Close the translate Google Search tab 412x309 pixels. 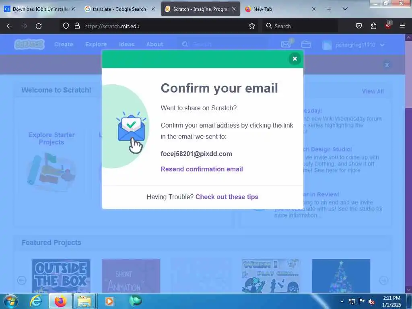click(x=153, y=9)
